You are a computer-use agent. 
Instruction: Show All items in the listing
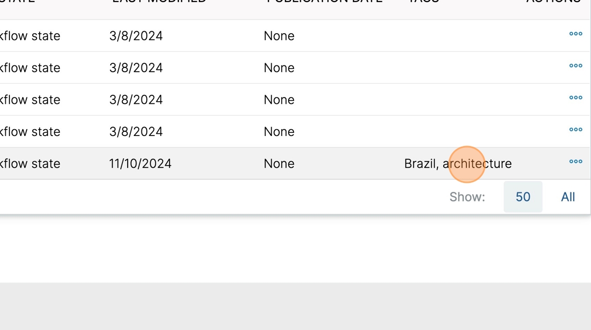pos(568,197)
